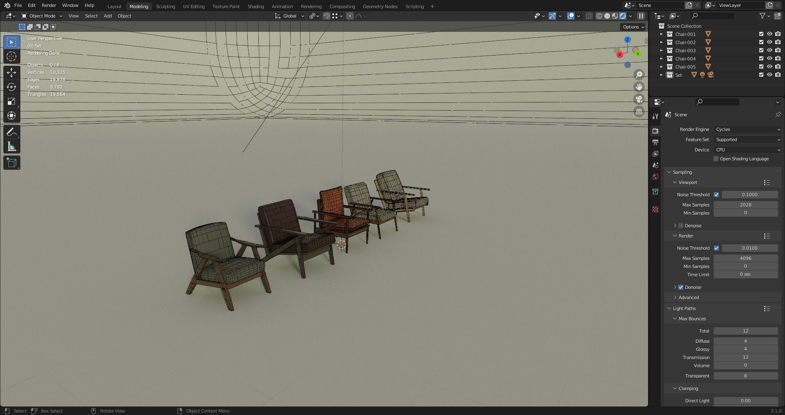Activate the Rotate tool
The height and width of the screenshot is (415, 785).
coord(11,87)
